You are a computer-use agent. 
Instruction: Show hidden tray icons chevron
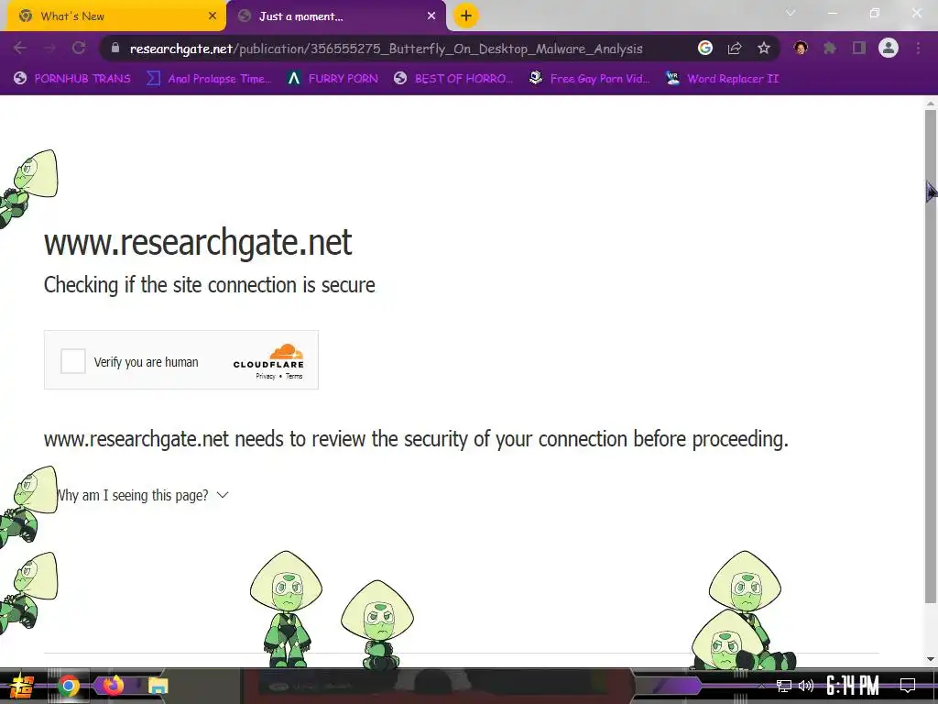(761, 686)
